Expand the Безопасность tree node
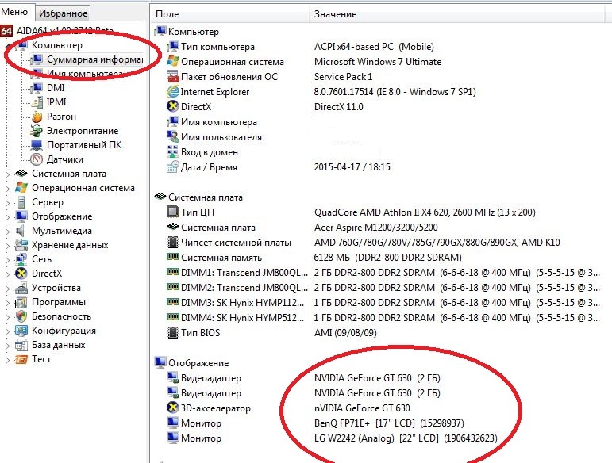Viewport: 612px width, 463px height. (x=7, y=317)
